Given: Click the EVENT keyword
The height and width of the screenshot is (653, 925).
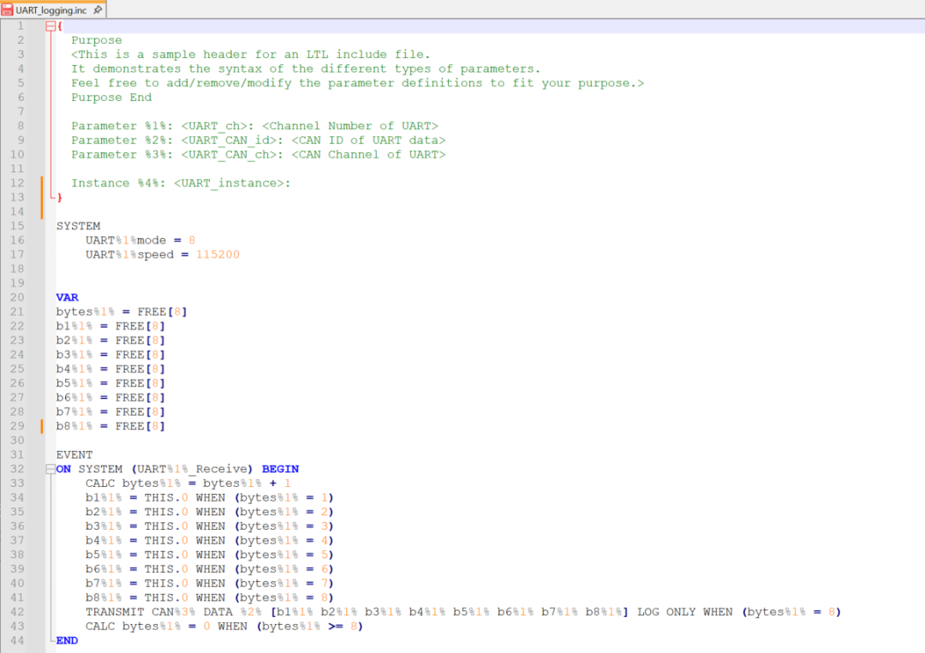Looking at the screenshot, I should pyautogui.click(x=75, y=454).
